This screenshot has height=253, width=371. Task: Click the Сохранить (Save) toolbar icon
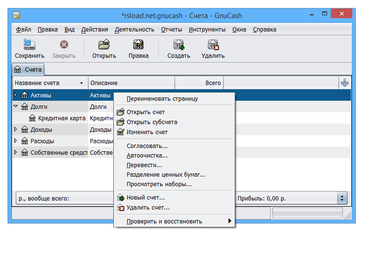point(30,44)
